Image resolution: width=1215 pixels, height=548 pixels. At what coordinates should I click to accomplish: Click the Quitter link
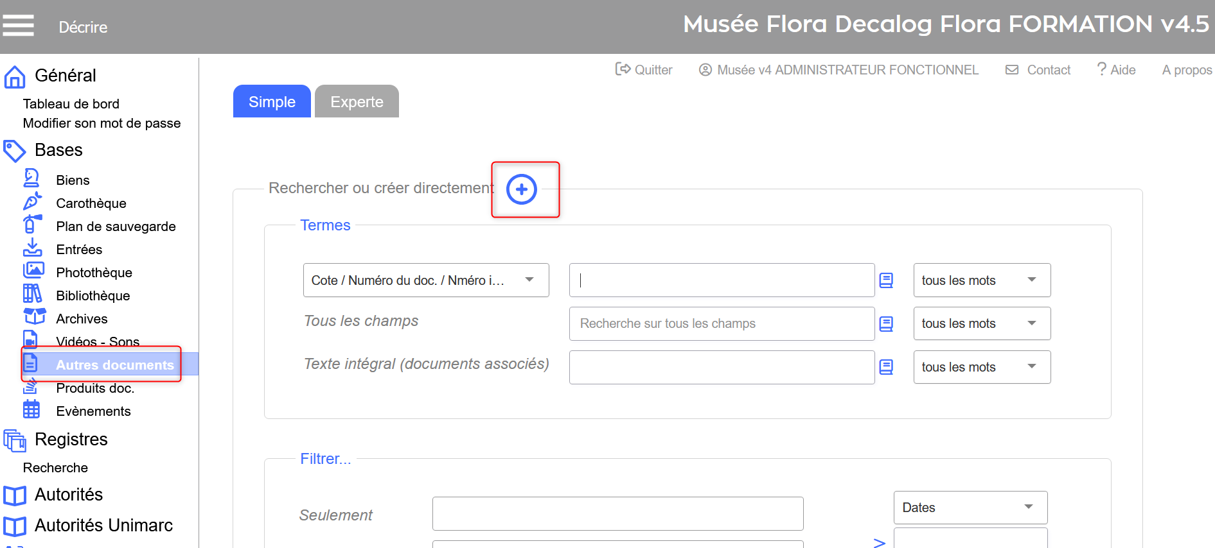(644, 70)
